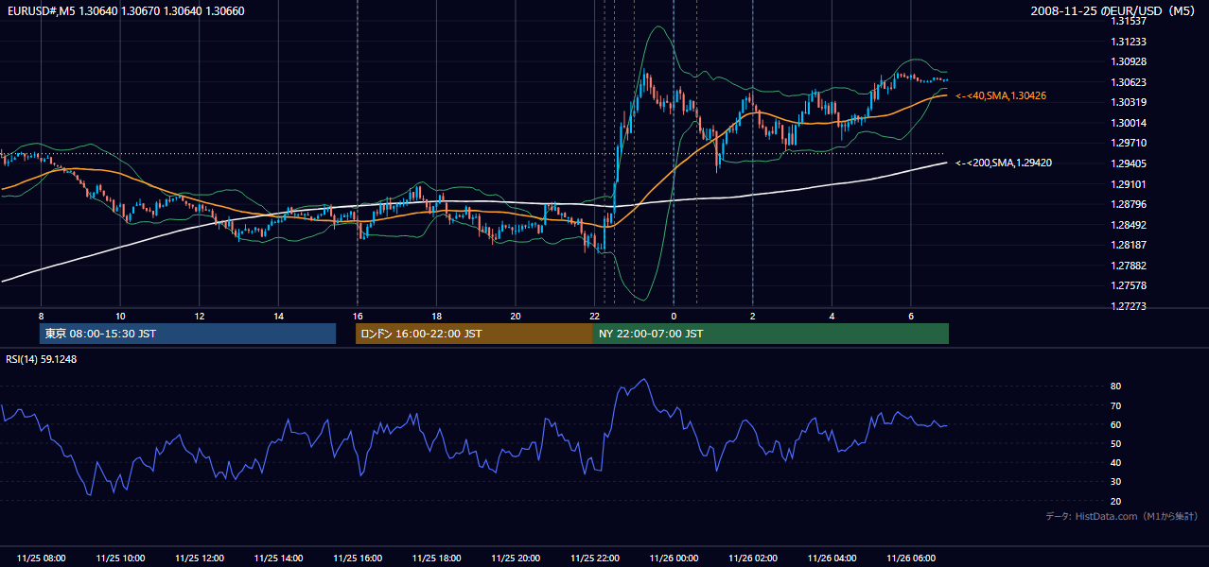The height and width of the screenshot is (567, 1209).
Task: Click RSI level 40 on the axis
Action: pyautogui.click(x=1115, y=462)
